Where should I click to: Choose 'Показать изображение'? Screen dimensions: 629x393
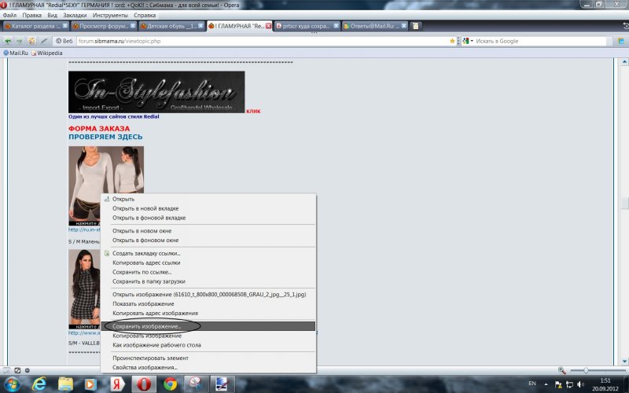tap(208, 304)
